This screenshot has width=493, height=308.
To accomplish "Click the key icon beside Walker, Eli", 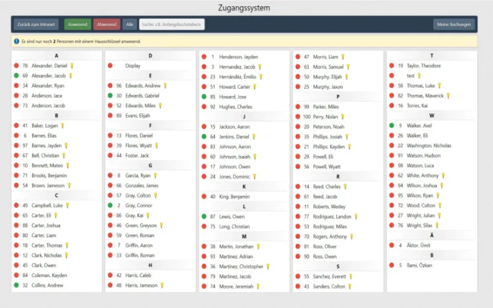I will click(x=432, y=136).
